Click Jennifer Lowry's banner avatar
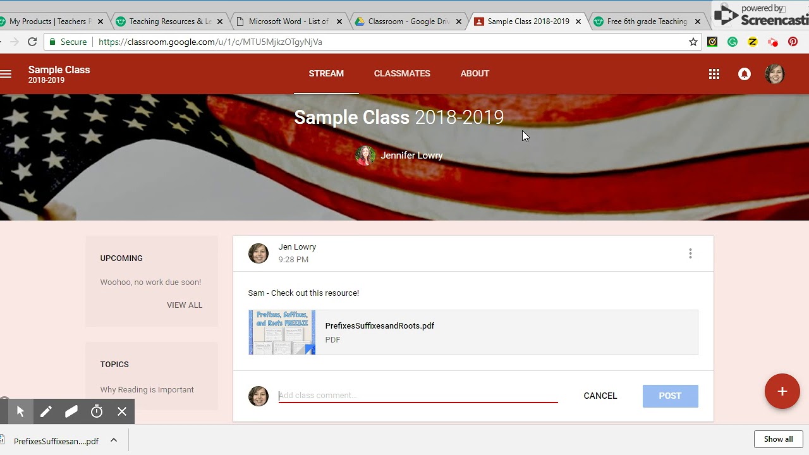 (365, 155)
